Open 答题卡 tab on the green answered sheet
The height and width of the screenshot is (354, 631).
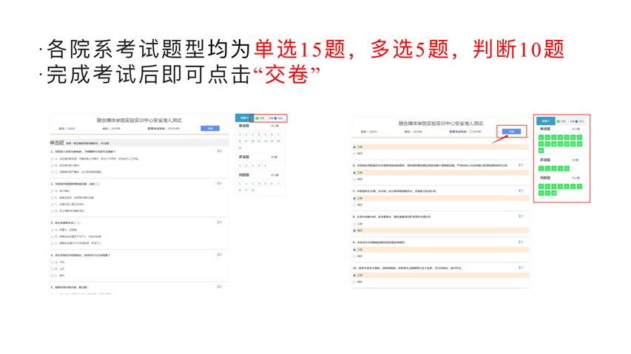[x=545, y=121]
